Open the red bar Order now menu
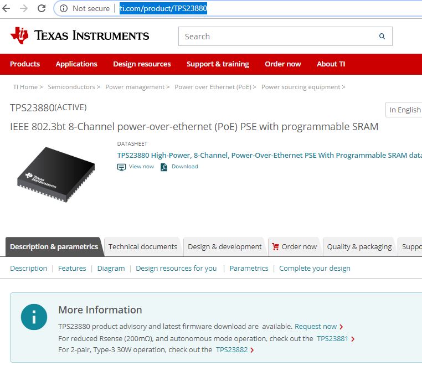Image resolution: width=422 pixels, height=371 pixels. click(283, 64)
